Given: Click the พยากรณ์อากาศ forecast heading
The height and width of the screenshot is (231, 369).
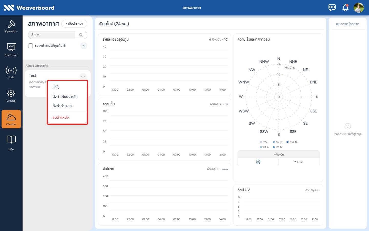Looking at the screenshot, I should coord(348,24).
